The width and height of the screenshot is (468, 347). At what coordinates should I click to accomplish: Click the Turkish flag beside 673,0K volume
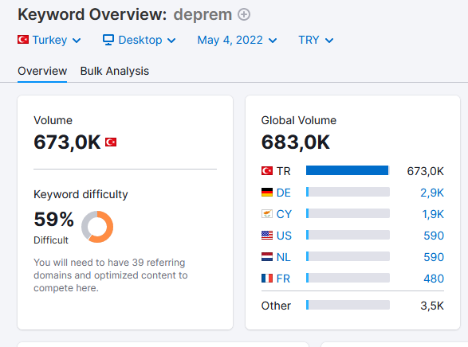(x=111, y=142)
